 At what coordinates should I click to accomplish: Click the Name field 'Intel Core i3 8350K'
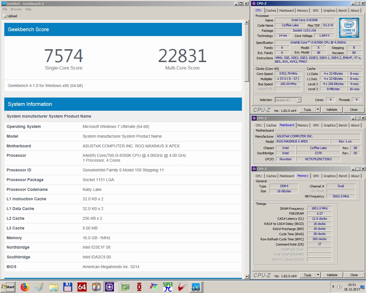pos(305,20)
